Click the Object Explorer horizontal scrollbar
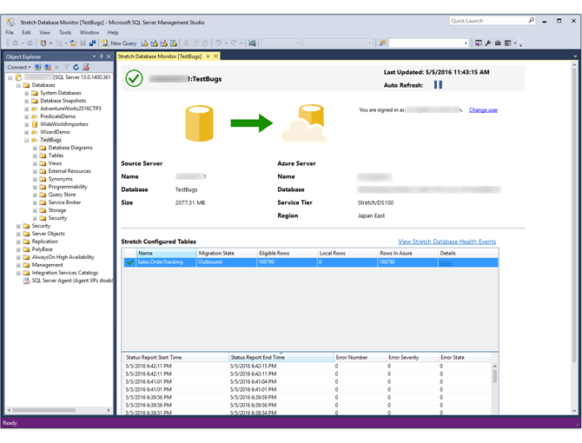This screenshot has height=443, width=582. click(x=59, y=410)
